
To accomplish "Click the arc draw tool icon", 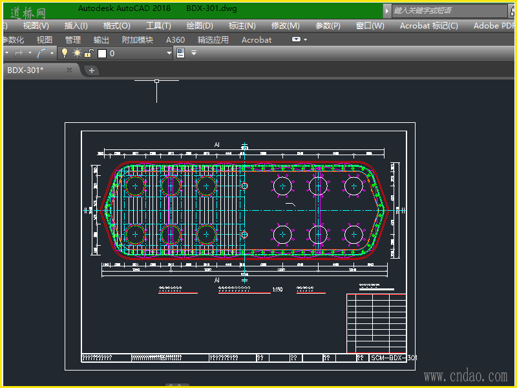I will (42, 53).
